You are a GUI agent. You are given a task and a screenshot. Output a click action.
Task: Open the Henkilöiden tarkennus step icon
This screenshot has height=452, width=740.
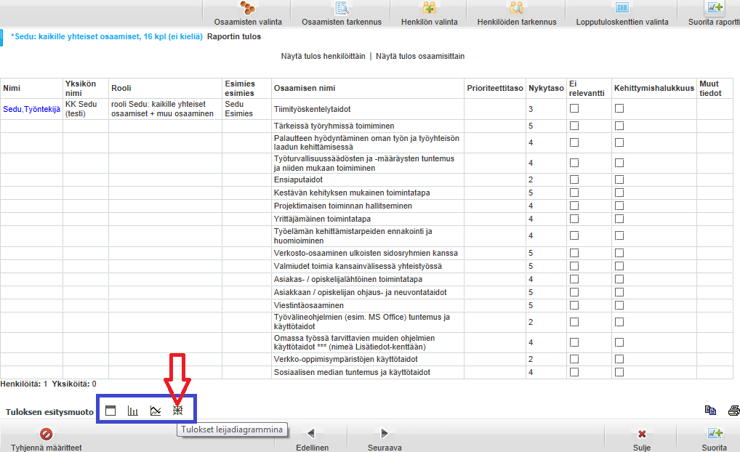coord(516,7)
